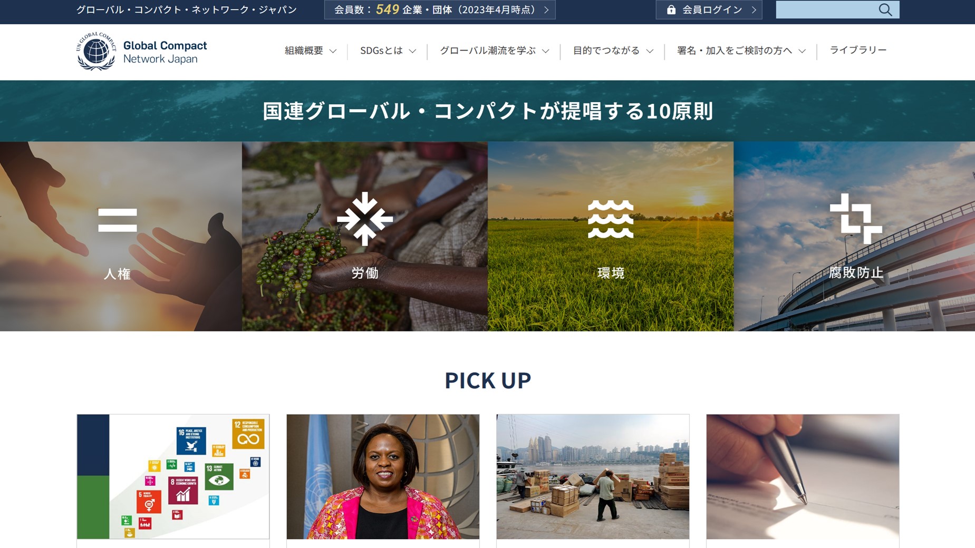975x548 pixels.
Task: Open the 署名・加入をご検討の方へ menu
Action: click(x=741, y=51)
